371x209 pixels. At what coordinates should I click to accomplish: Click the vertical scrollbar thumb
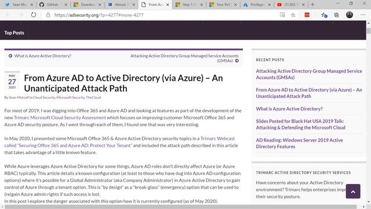pos(369,31)
